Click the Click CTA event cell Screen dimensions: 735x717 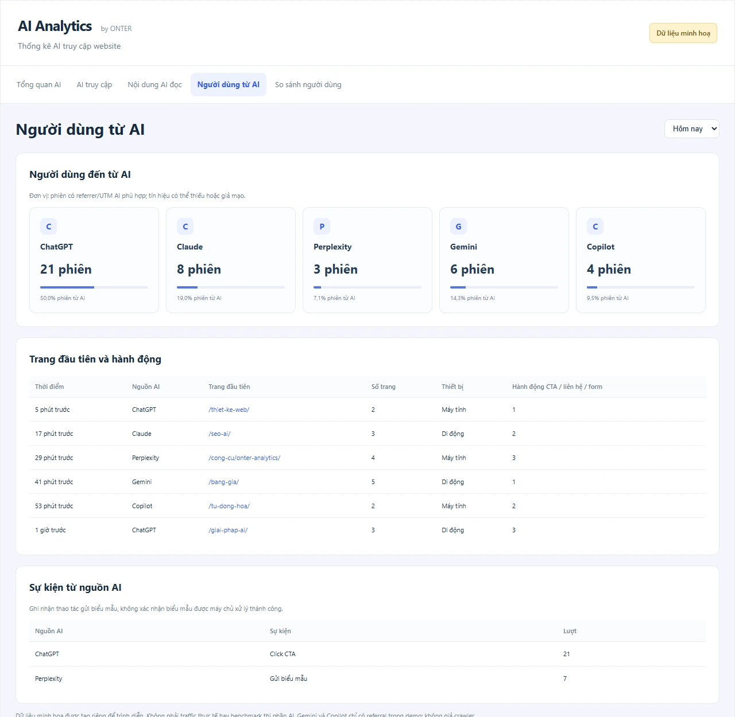(283, 654)
